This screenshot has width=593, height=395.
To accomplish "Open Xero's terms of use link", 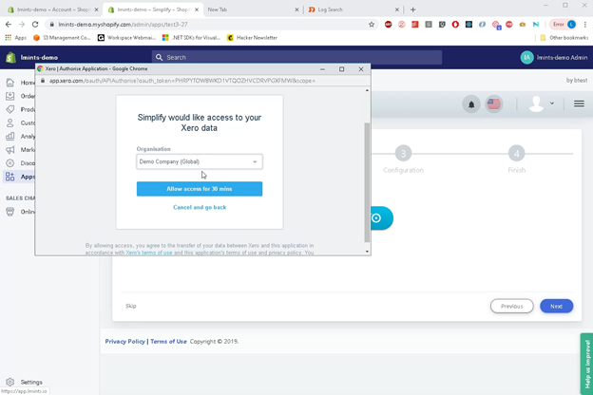I will [149, 253].
